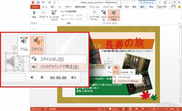
Task: Click トリム on the small slide mini toolbar
Action: (x=109, y=69)
